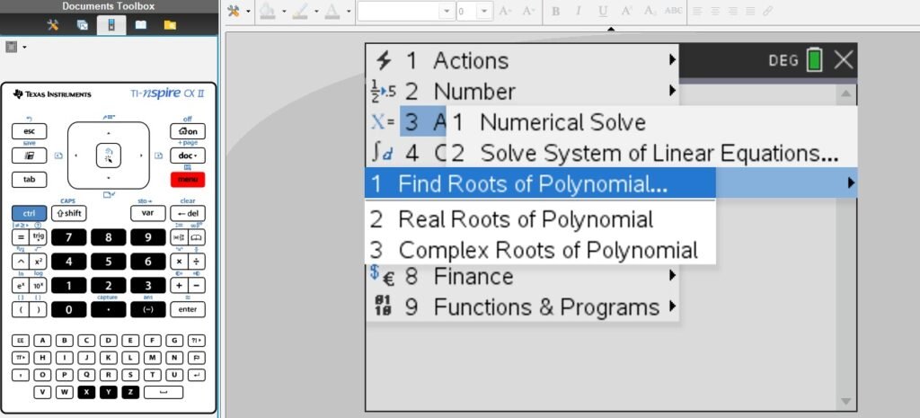Toggle italic formatting
The image size is (920, 418).
pos(579,11)
